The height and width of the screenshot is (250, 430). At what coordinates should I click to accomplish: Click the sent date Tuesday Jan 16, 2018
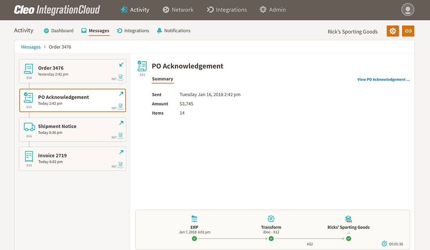pyautogui.click(x=210, y=95)
